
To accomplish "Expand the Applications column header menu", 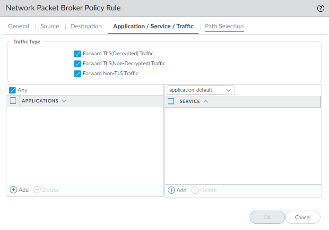I will point(64,101).
